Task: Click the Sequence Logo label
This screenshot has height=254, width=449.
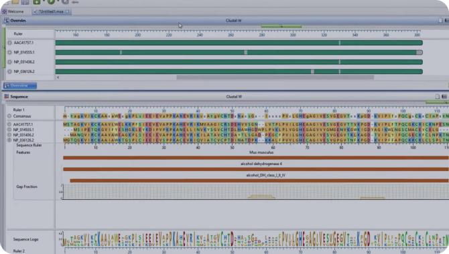Action: click(25, 239)
